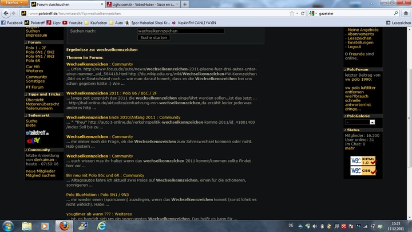Select the Forum durchsuchen tab

click(x=68, y=4)
